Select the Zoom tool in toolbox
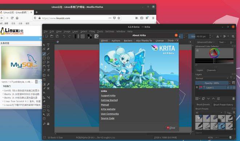The image size is (240, 141). (x=44, y=124)
